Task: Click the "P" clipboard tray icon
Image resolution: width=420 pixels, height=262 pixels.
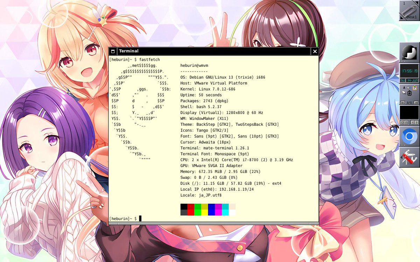Action: click(415, 88)
